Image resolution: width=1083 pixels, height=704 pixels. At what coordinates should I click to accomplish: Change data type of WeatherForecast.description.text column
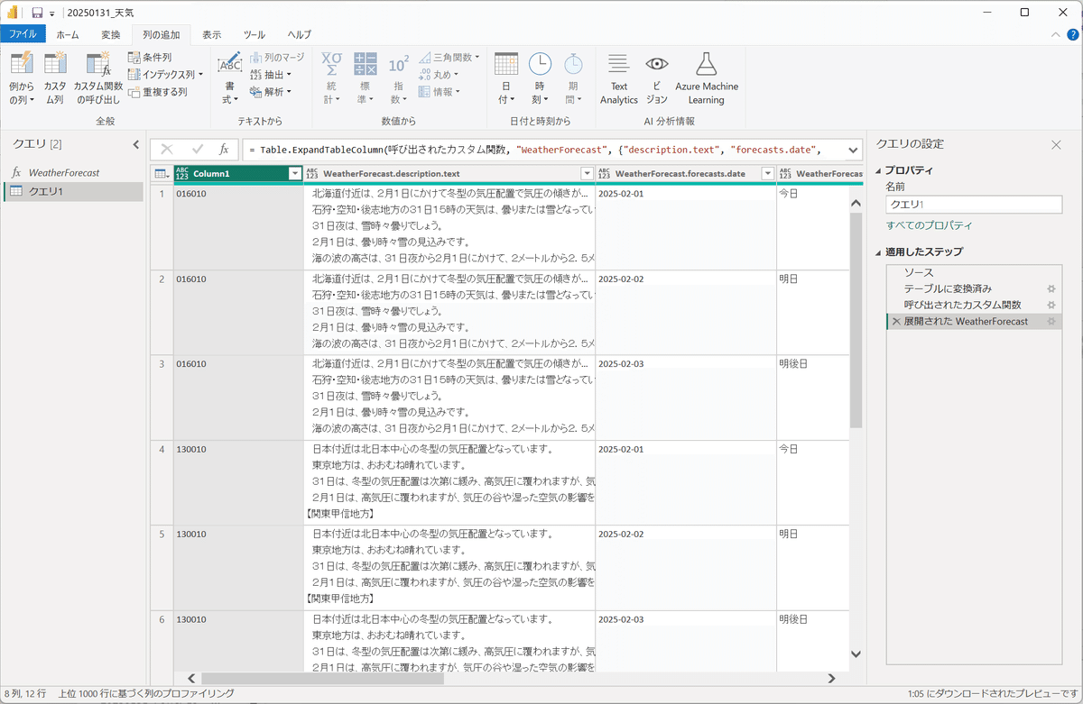(x=312, y=174)
